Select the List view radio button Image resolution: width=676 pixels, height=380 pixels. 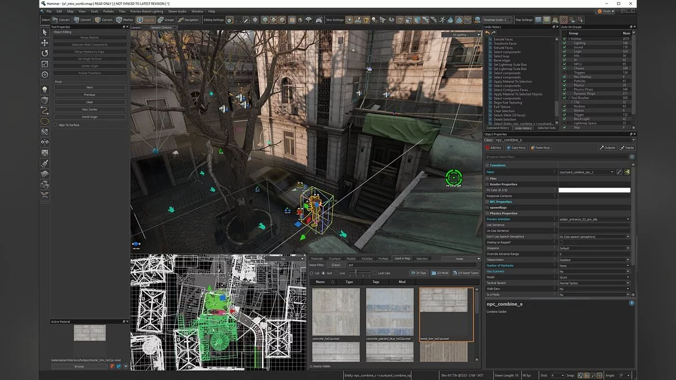pyautogui.click(x=312, y=273)
